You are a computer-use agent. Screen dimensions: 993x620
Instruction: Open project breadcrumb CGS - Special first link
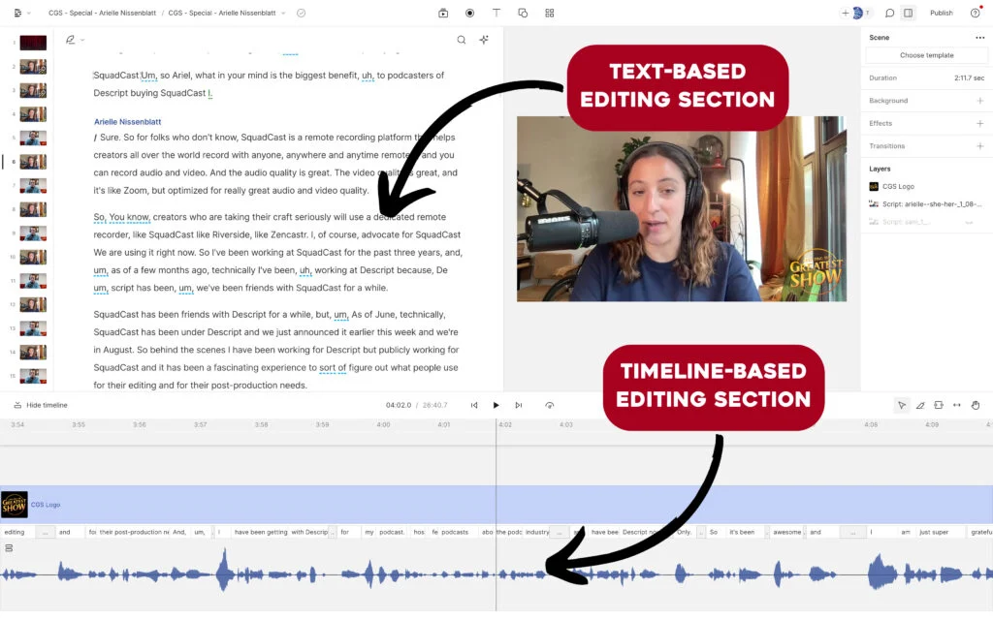click(102, 13)
